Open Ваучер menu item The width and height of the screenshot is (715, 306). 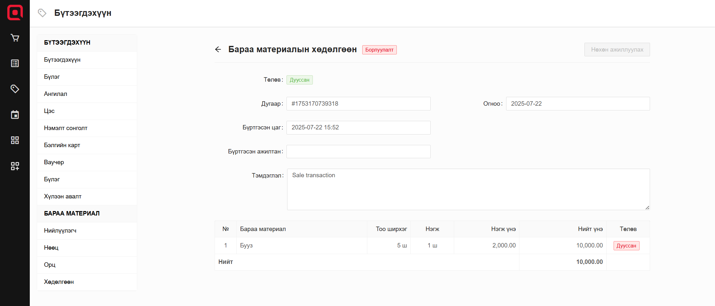pyautogui.click(x=54, y=162)
